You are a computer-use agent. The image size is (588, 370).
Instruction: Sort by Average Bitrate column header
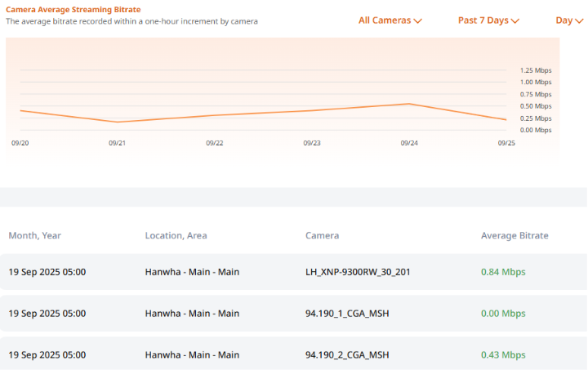point(514,235)
